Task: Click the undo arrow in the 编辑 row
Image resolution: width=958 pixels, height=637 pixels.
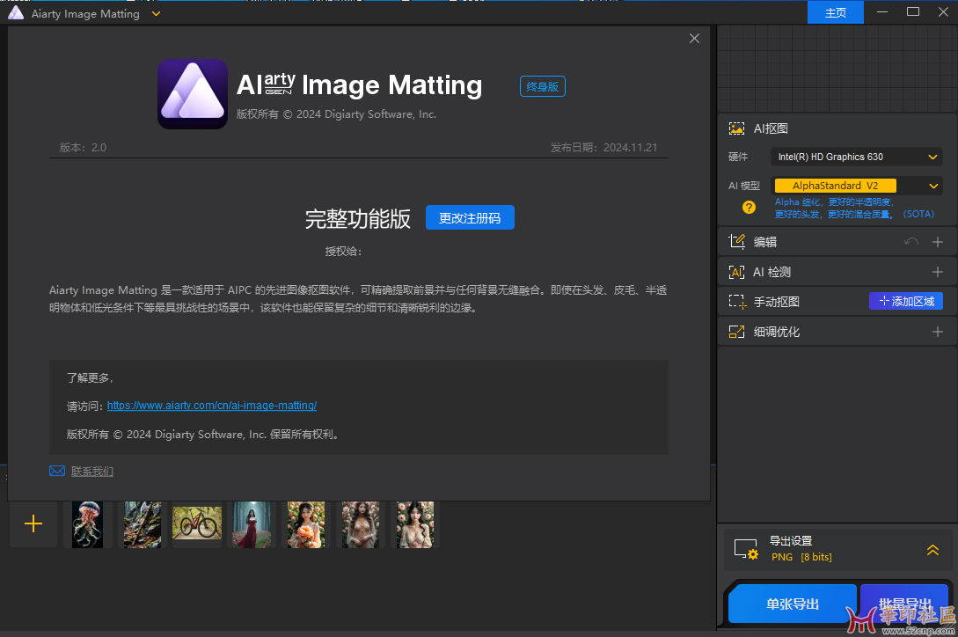Action: point(911,242)
